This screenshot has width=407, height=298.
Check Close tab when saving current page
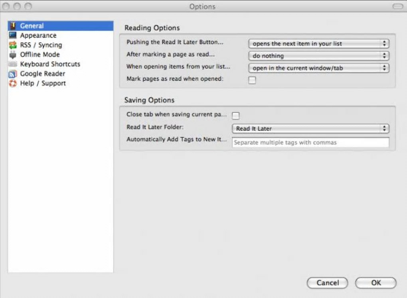[236, 116]
